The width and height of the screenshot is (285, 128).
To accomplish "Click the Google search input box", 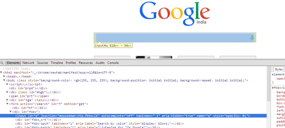I will click(x=175, y=38).
